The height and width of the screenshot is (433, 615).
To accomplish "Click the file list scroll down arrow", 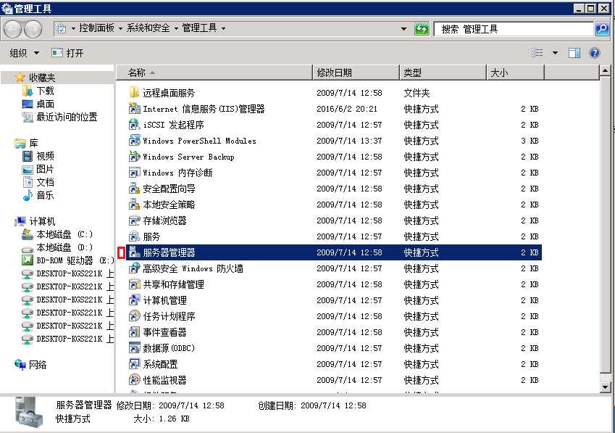I will [605, 387].
